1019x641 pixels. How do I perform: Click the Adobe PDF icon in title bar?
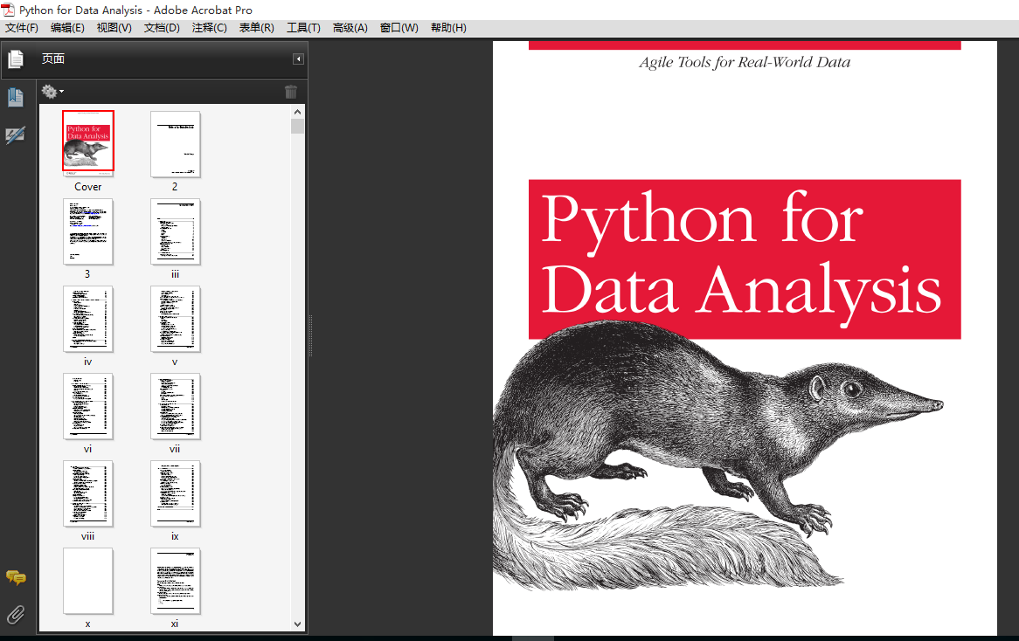point(9,10)
